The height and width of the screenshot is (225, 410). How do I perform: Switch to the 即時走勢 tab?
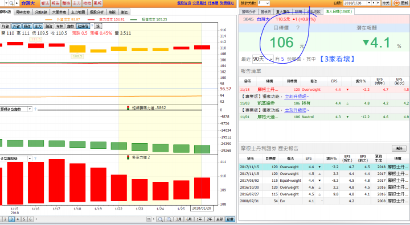click(x=23, y=12)
